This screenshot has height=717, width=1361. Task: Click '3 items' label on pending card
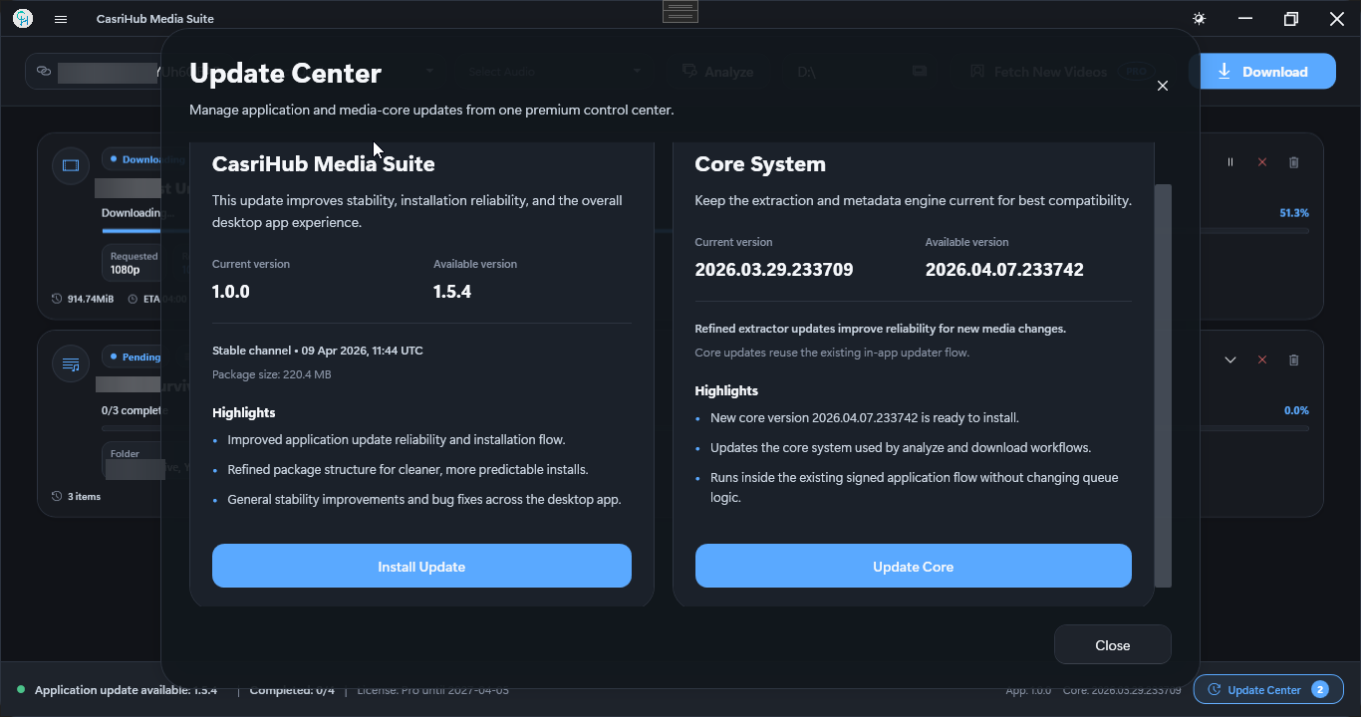[84, 496]
